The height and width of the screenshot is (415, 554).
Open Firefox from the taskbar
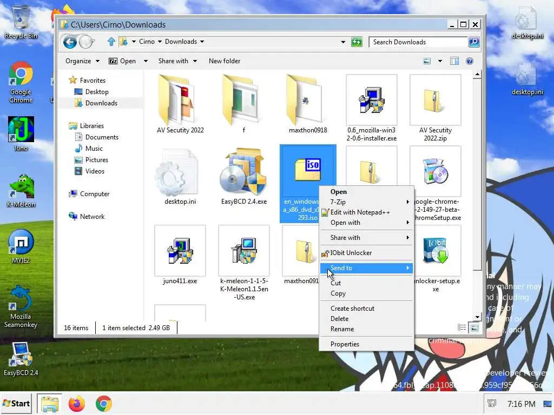[x=77, y=404]
